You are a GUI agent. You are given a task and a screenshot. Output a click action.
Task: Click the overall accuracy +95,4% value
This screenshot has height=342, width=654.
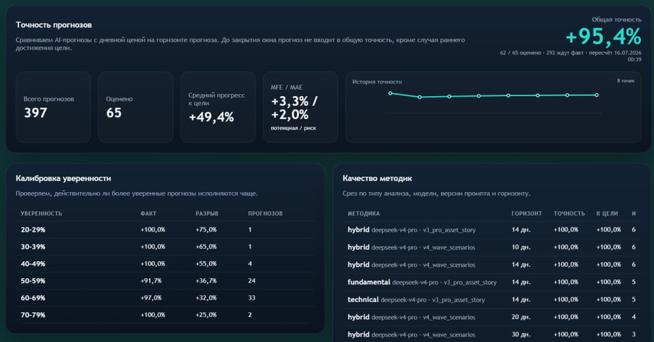(604, 36)
